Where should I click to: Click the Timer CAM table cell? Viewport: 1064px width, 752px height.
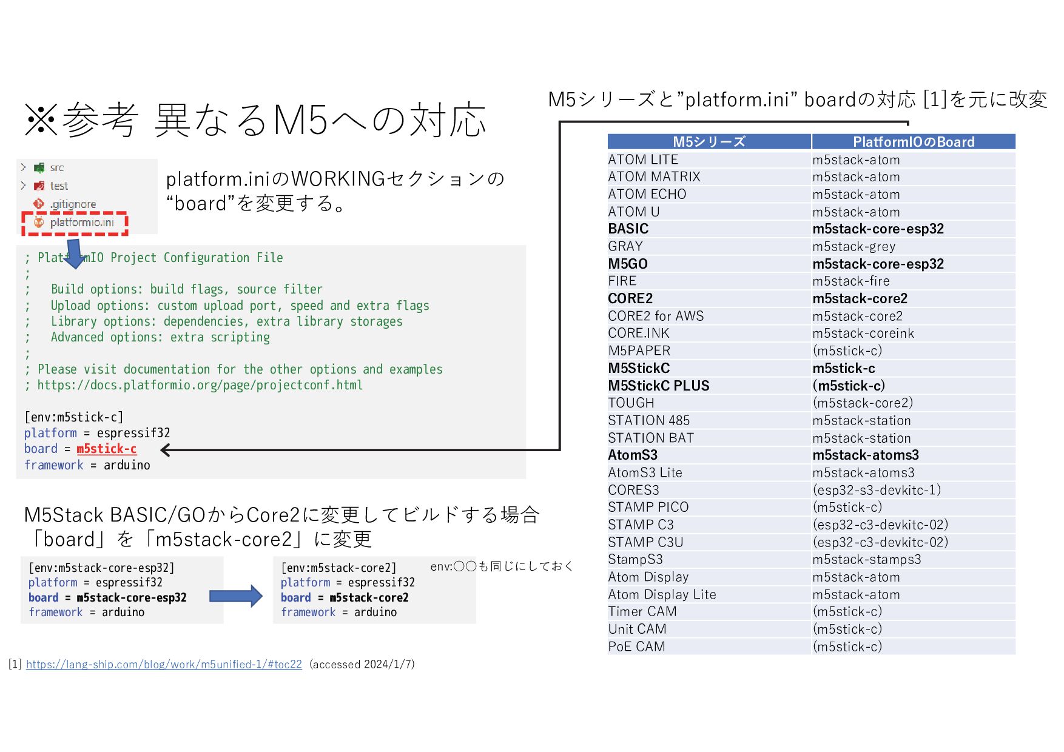709,611
